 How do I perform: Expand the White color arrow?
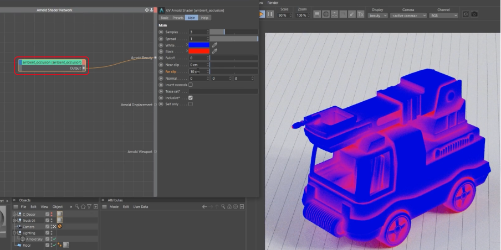(187, 45)
